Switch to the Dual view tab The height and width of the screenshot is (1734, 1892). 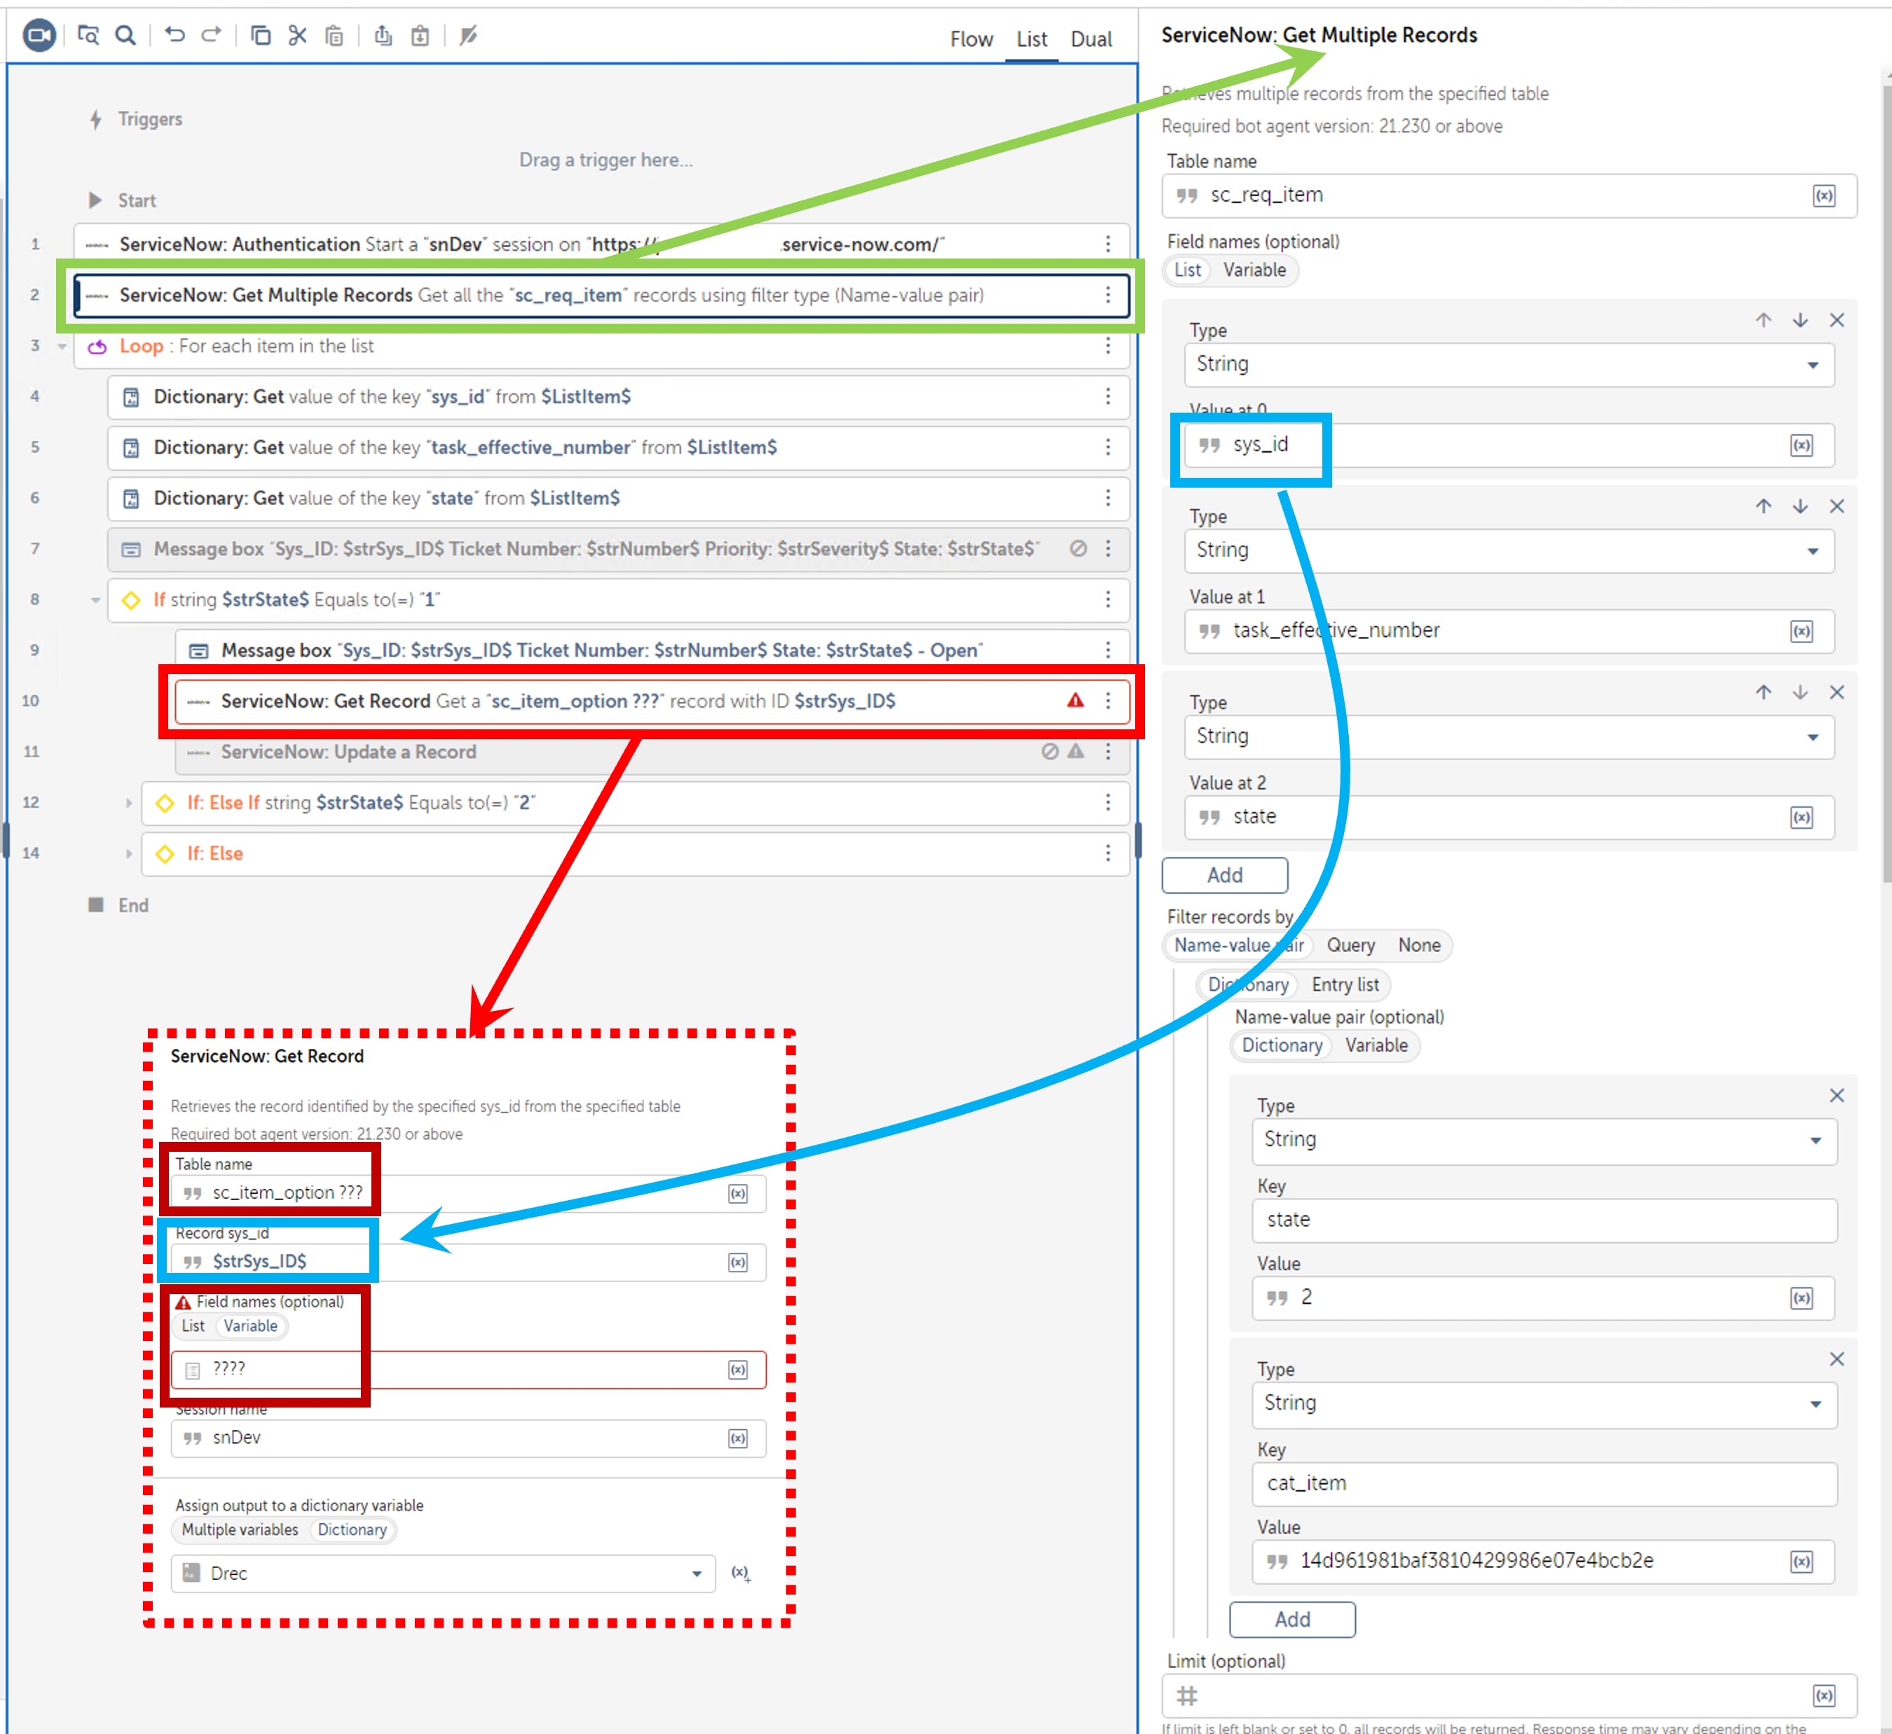point(1090,39)
